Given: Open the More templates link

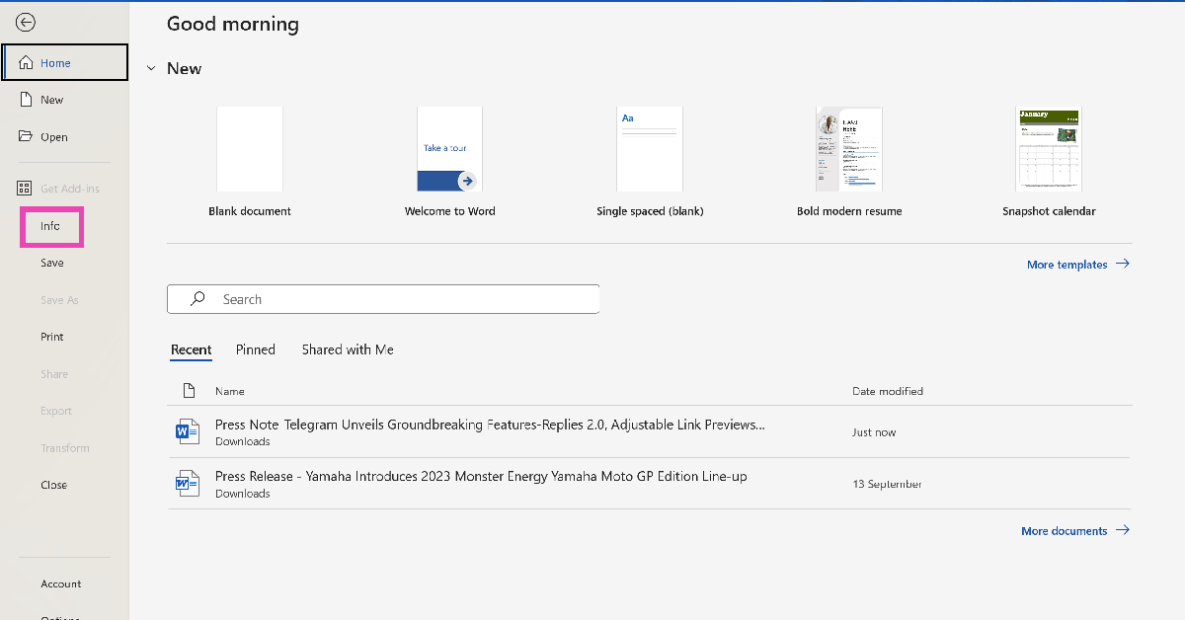Looking at the screenshot, I should click(x=1077, y=265).
